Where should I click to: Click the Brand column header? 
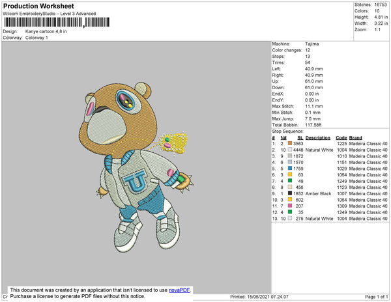coord(356,138)
